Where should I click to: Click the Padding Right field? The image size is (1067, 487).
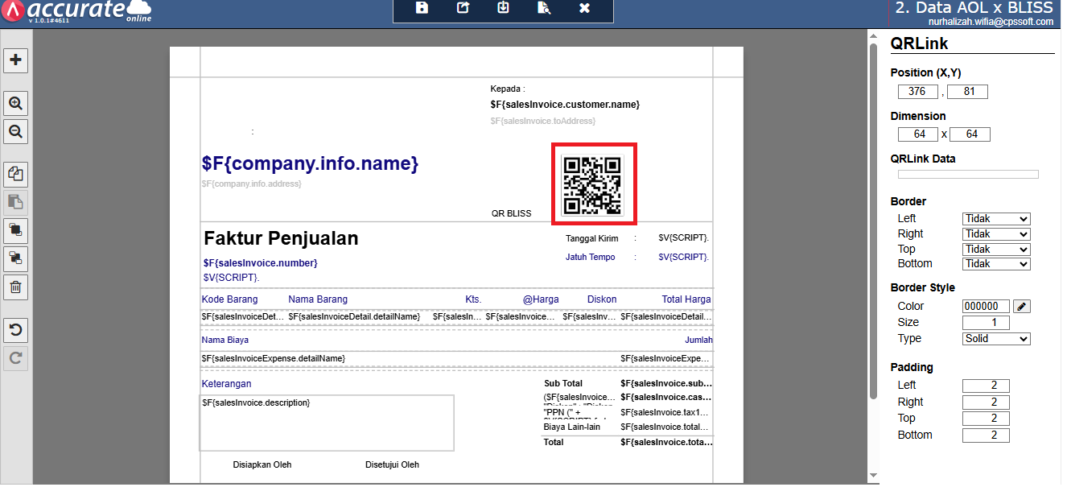[986, 402]
